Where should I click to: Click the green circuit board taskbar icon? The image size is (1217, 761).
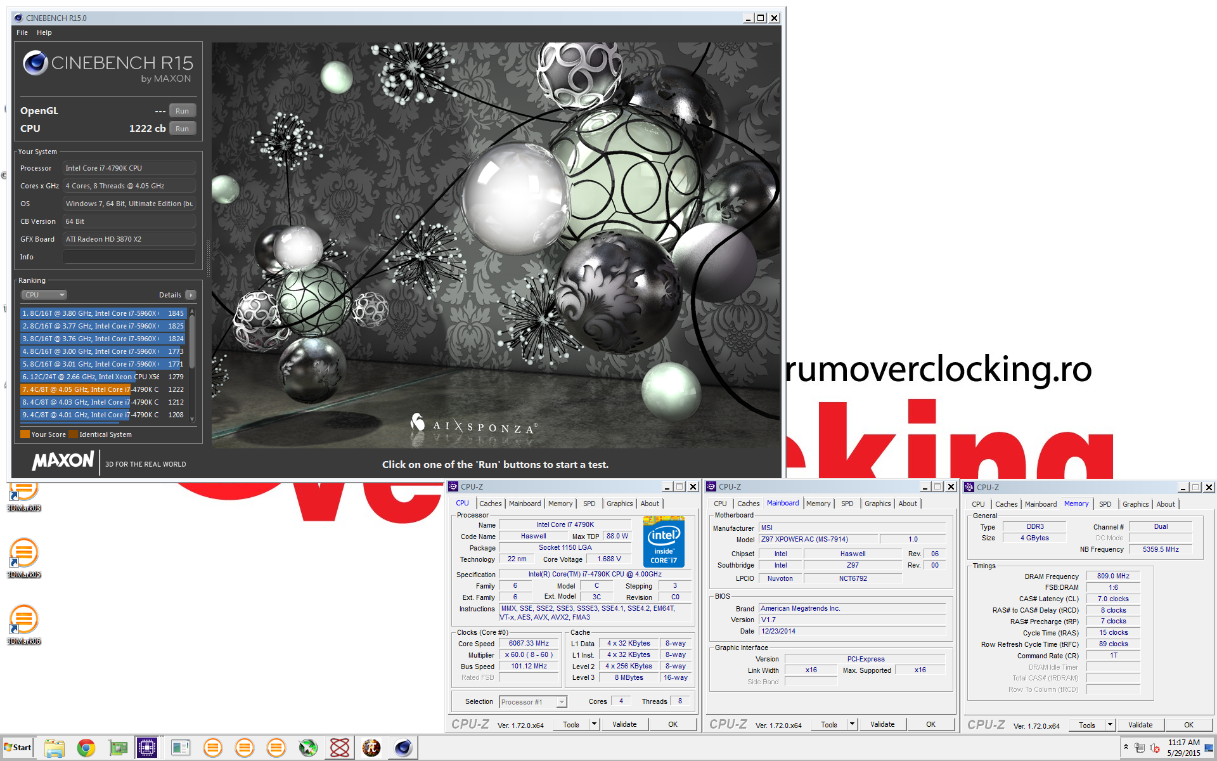tap(118, 748)
